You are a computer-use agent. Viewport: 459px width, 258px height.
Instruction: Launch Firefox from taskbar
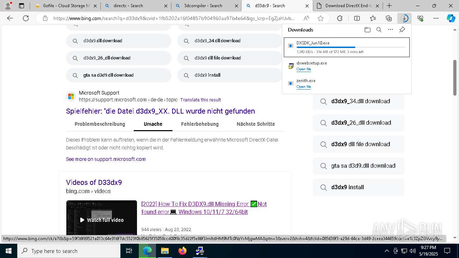click(x=183, y=251)
